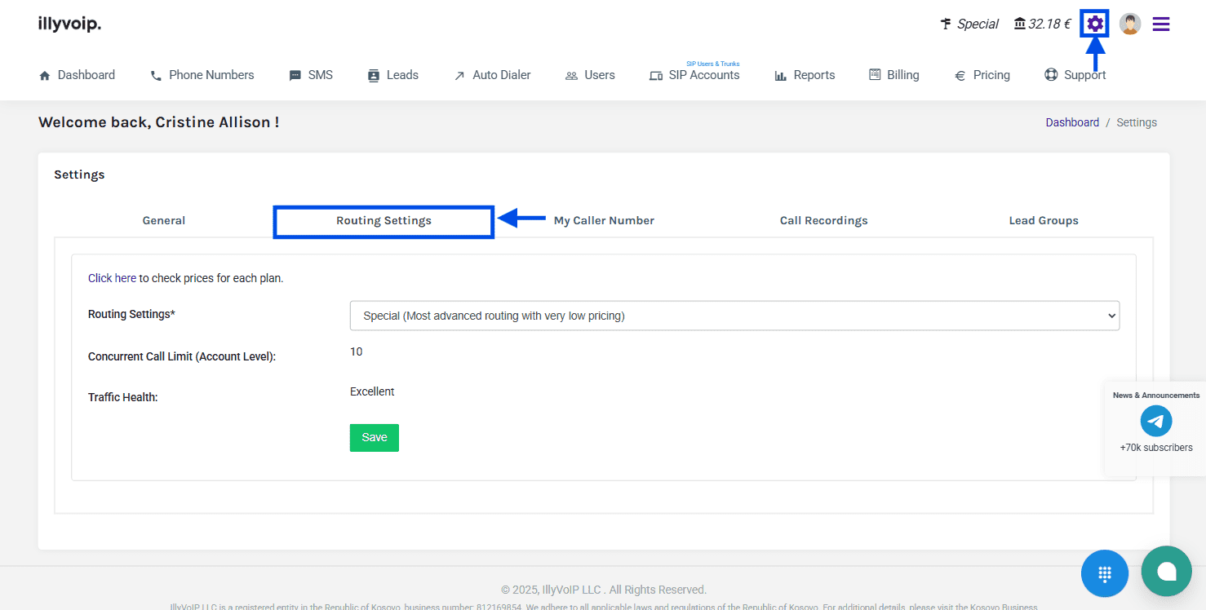Select the Call Recordings tab

pos(823,220)
